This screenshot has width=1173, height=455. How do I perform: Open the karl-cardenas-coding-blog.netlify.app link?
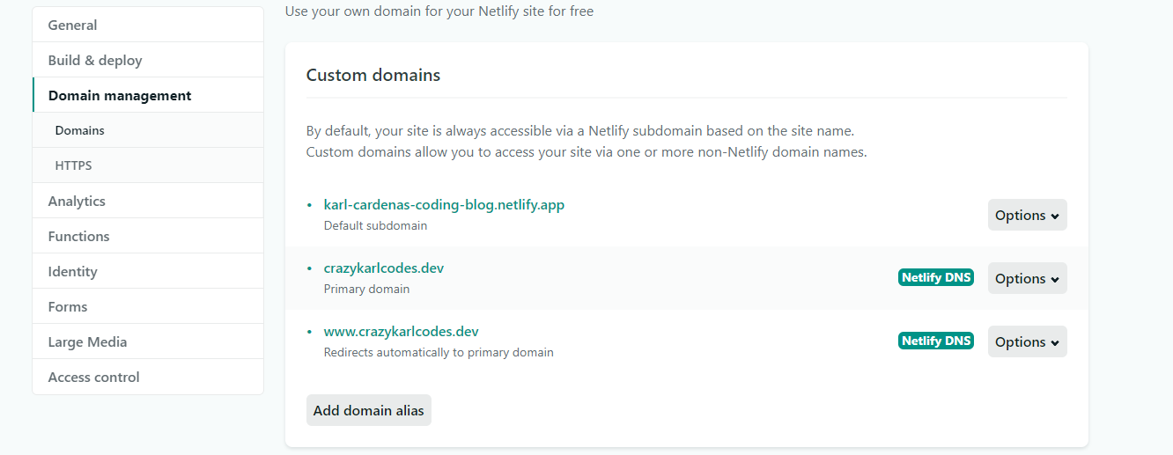click(444, 205)
